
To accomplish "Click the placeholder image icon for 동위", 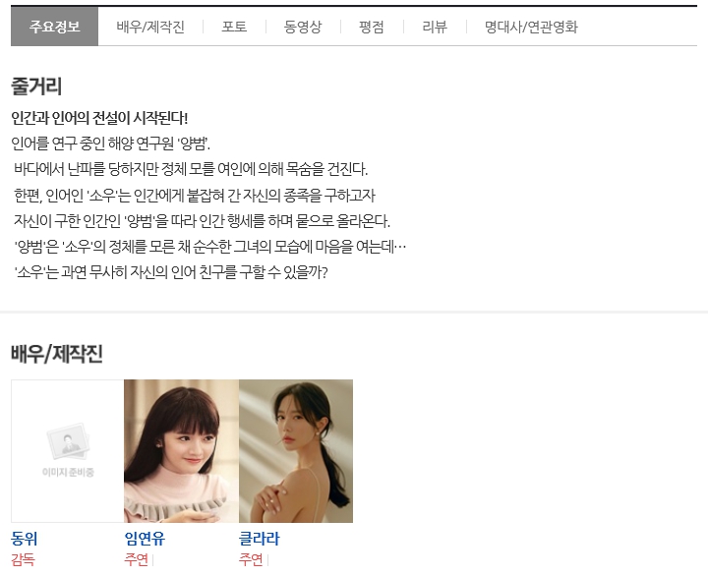I will 68,440.
